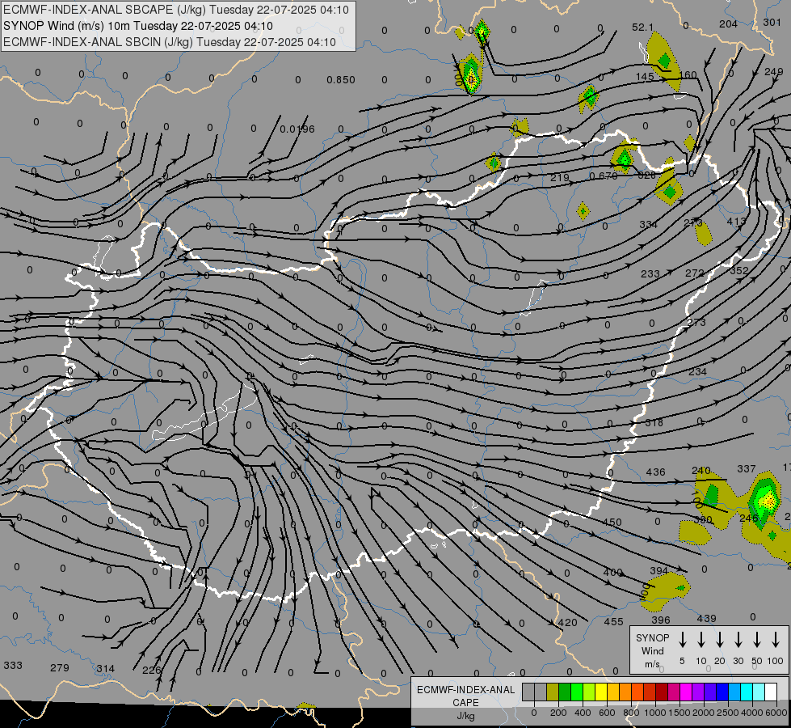Click the 145 value on the map
The height and width of the screenshot is (728, 791).
645,77
